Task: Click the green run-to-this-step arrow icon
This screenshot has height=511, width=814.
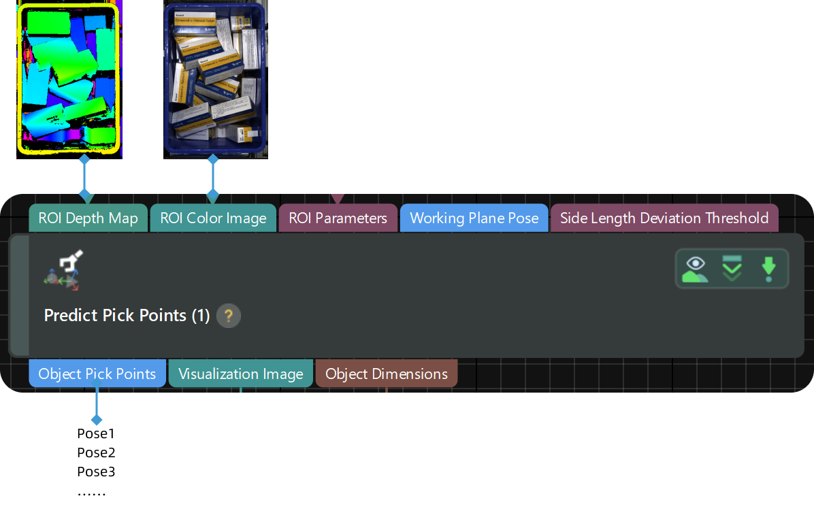Action: [x=769, y=268]
